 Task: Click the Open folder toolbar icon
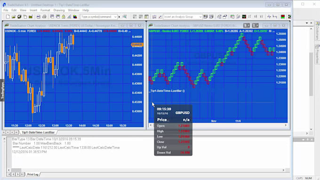pyautogui.click(x=14, y=17)
